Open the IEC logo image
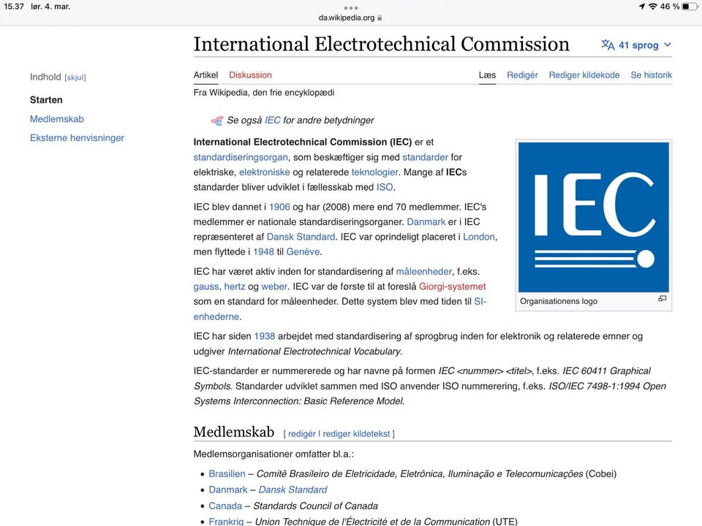 pos(593,217)
